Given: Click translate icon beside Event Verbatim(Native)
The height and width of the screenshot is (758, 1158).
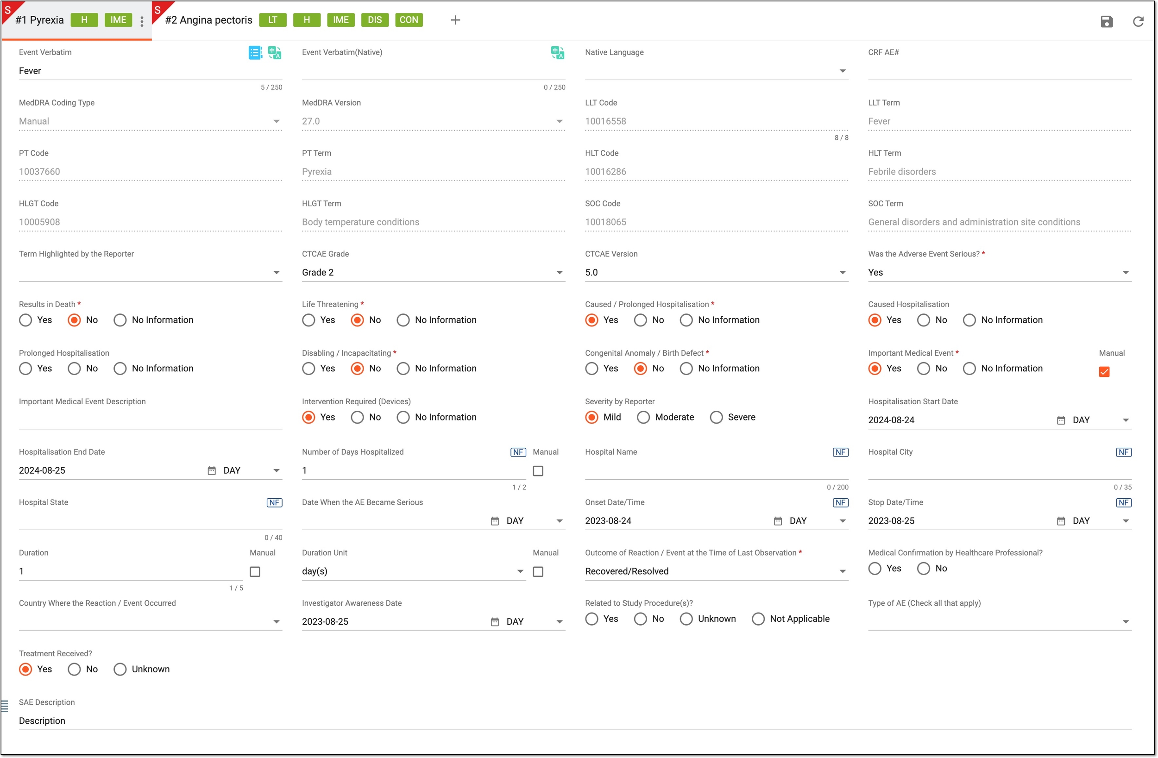Looking at the screenshot, I should 558,52.
